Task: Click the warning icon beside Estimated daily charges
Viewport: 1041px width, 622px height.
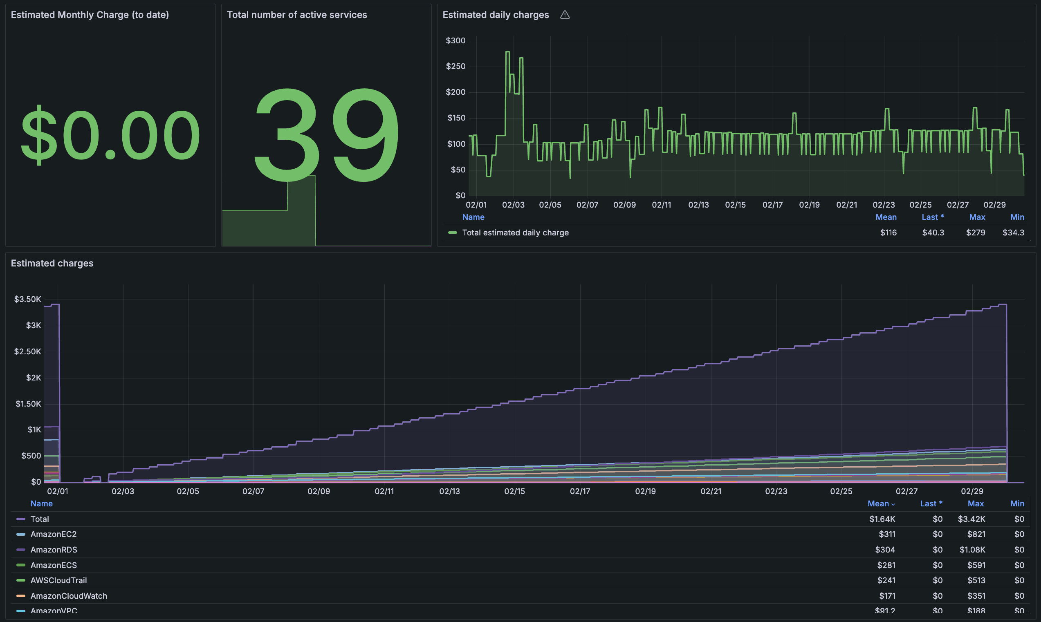Action: 565,15
